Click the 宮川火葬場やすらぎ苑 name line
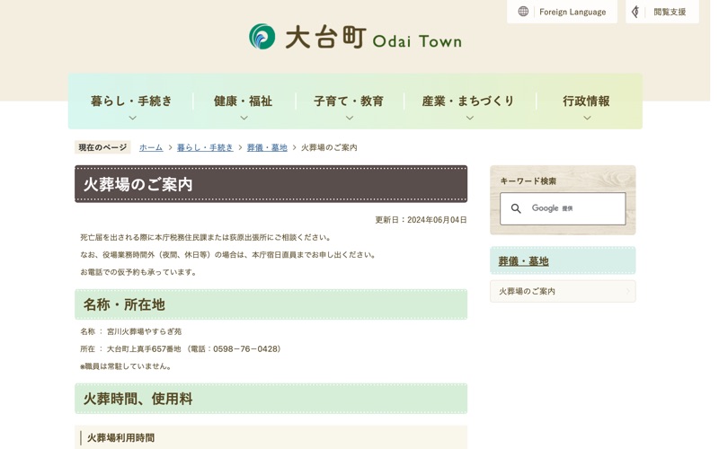Image resolution: width=719 pixels, height=449 pixels. pos(130,331)
